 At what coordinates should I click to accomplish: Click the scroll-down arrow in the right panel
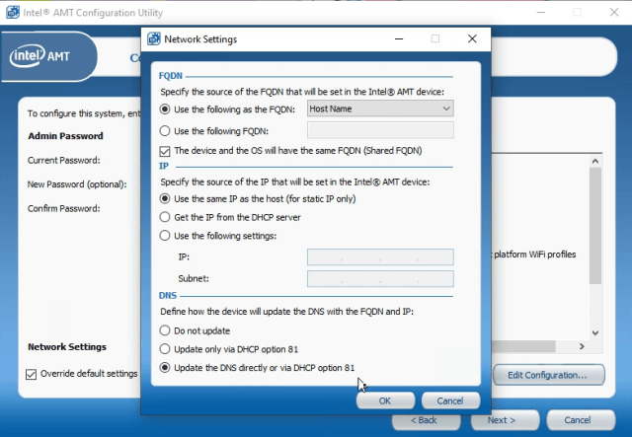pos(595,332)
